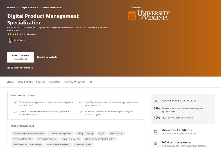Viewport: 221px width, 149px height.
Task: Click the Software Development skill tag
Action: coord(58,145)
